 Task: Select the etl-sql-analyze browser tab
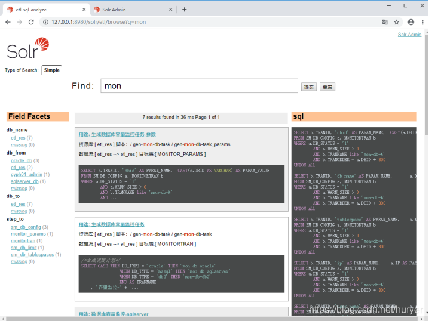coord(47,10)
